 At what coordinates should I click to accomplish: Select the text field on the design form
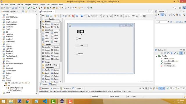[x=80, y=31]
